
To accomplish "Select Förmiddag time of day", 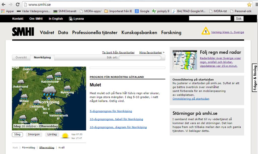I will (29, 148).
